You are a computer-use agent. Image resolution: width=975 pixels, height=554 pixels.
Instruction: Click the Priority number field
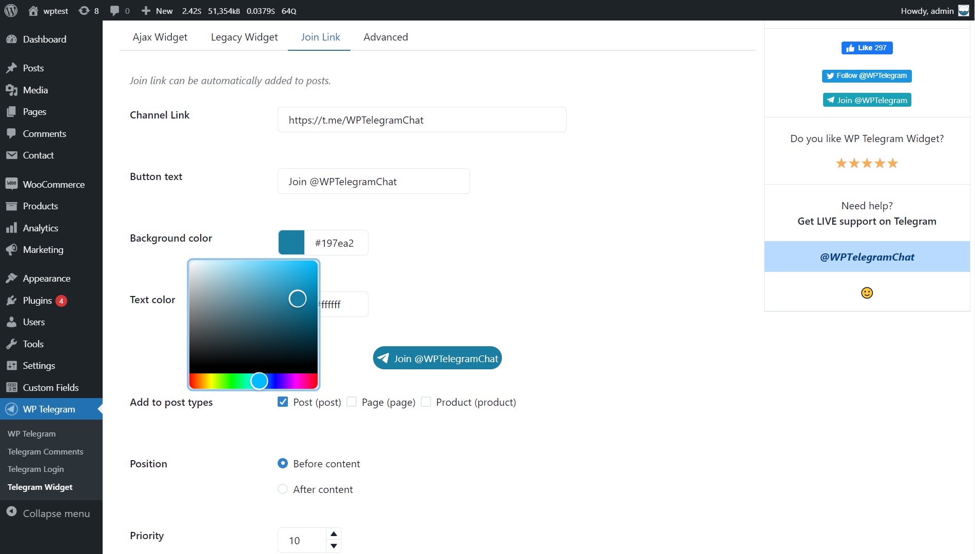point(302,540)
